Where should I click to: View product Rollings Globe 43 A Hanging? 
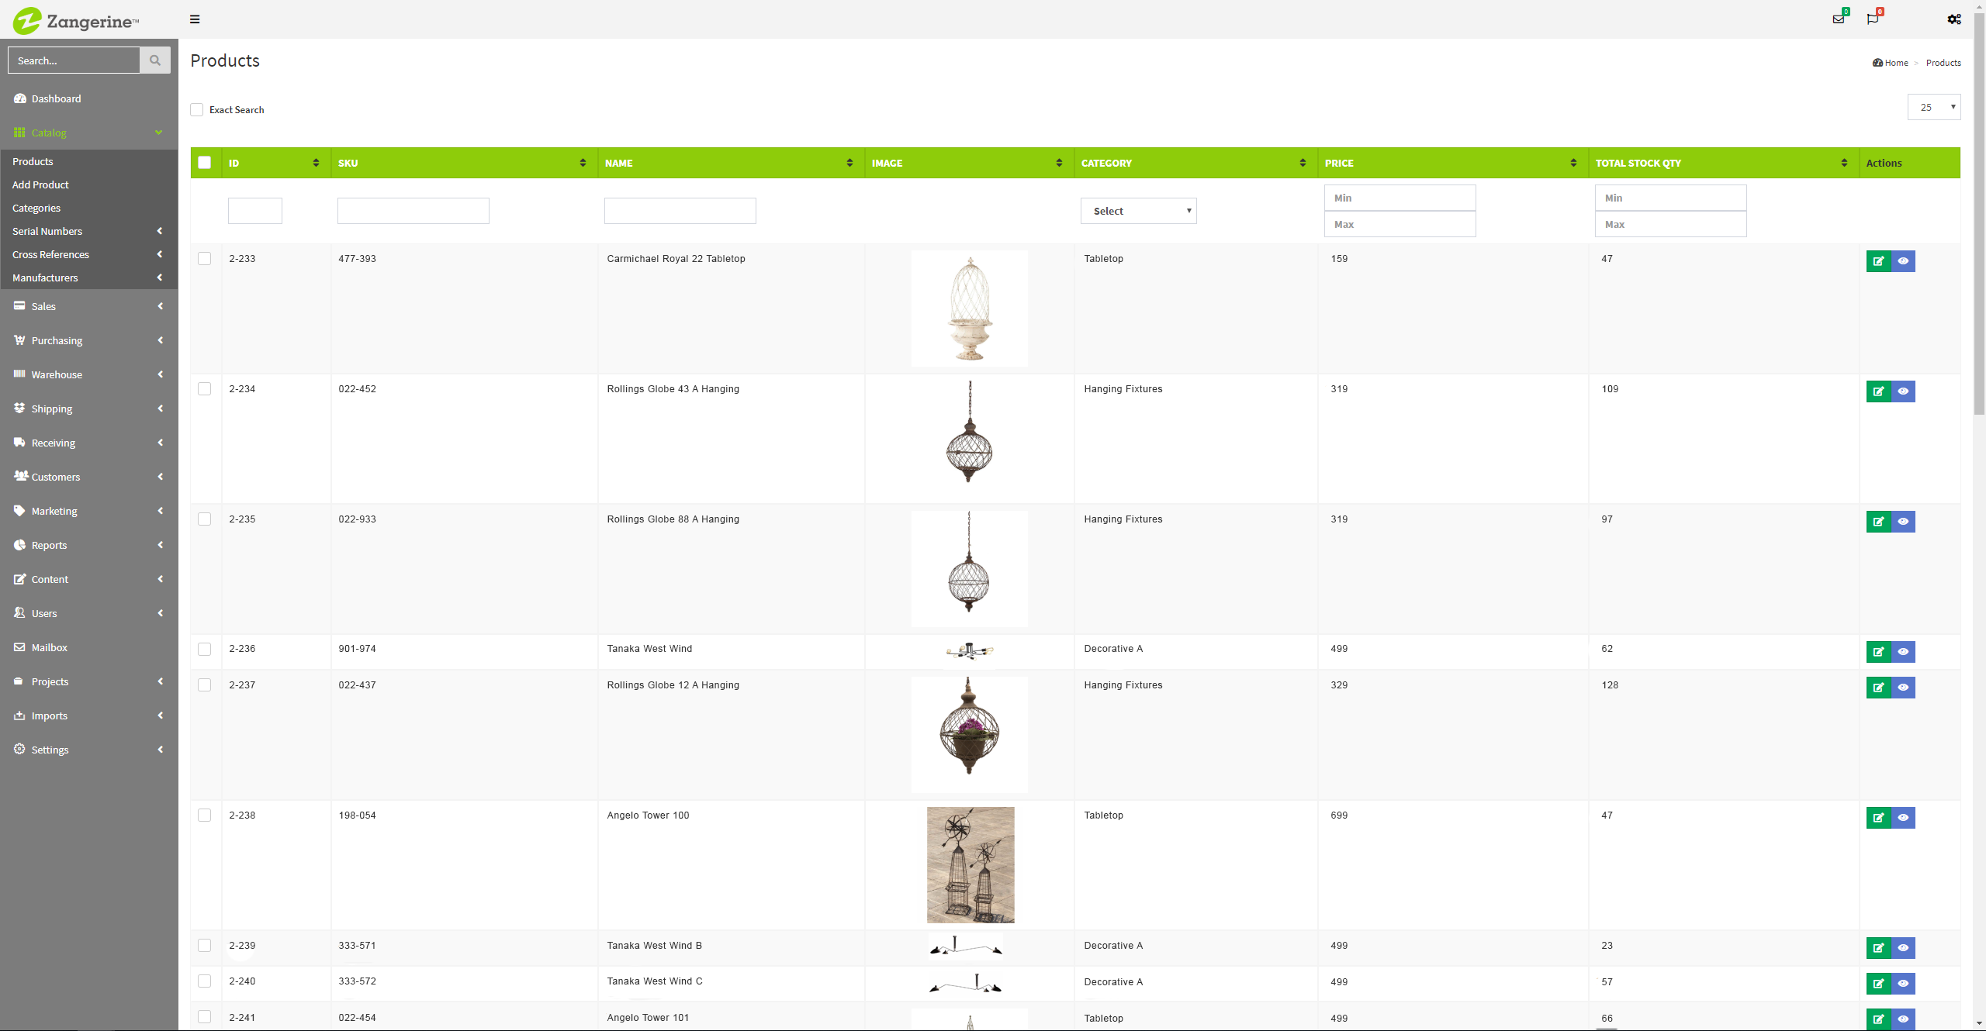click(x=1903, y=391)
